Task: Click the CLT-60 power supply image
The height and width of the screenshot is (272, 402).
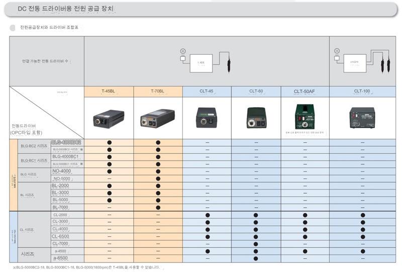Action: (x=256, y=118)
